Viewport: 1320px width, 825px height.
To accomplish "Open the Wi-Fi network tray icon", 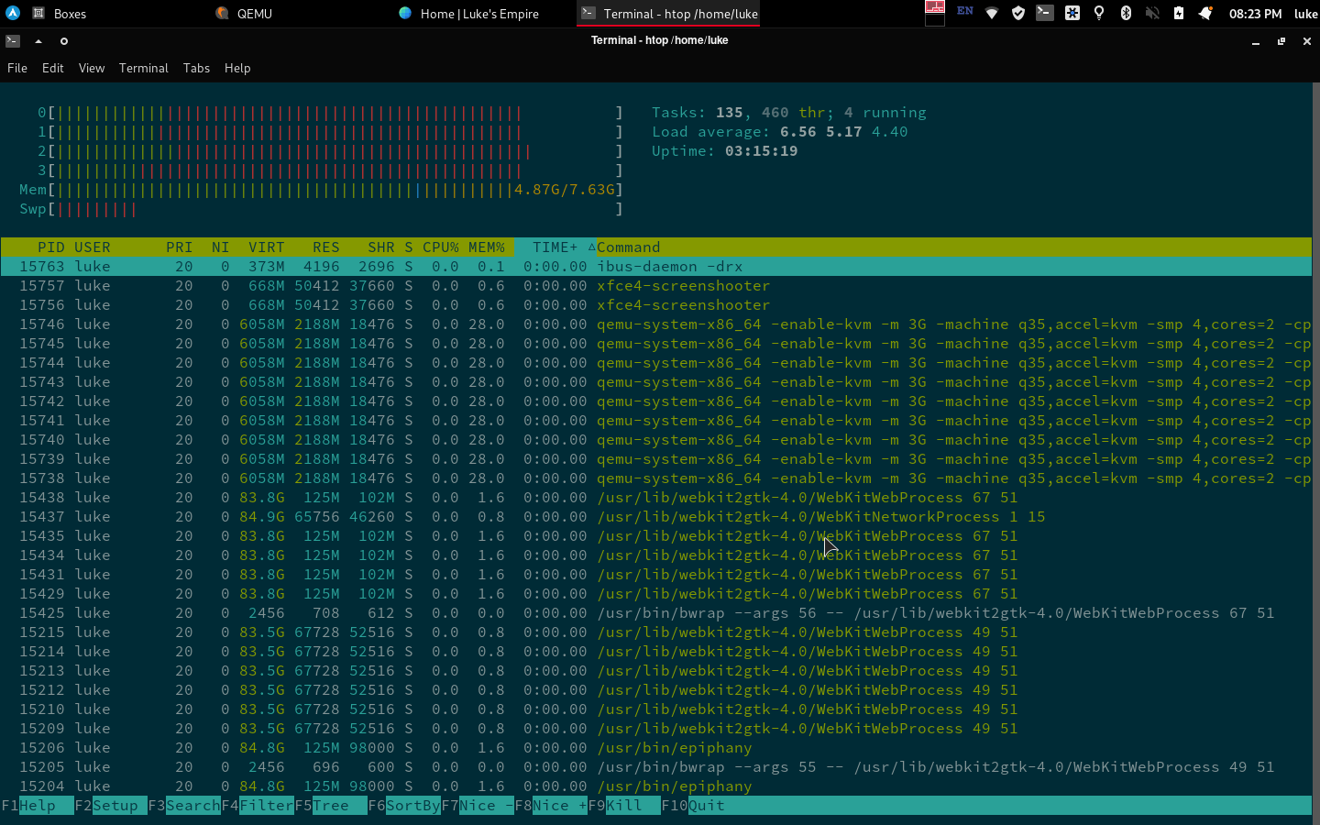I will (991, 13).
